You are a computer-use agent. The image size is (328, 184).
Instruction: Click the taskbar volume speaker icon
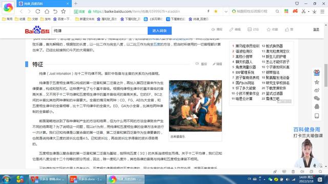[288, 179]
